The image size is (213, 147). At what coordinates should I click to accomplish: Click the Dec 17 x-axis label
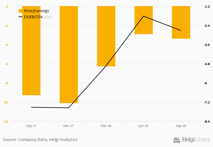tap(69, 126)
